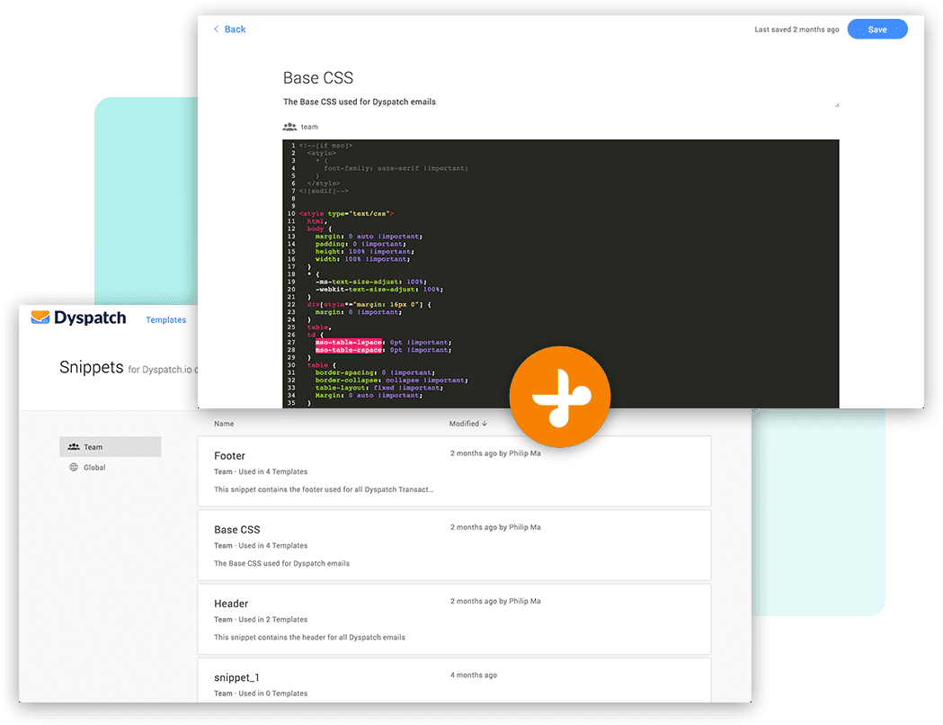Open the Header snippet
943x725 pixels.
pyautogui.click(x=454, y=620)
